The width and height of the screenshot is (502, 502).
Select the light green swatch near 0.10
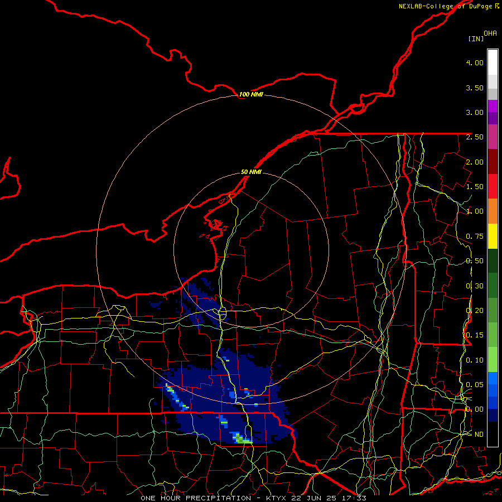pos(493,360)
